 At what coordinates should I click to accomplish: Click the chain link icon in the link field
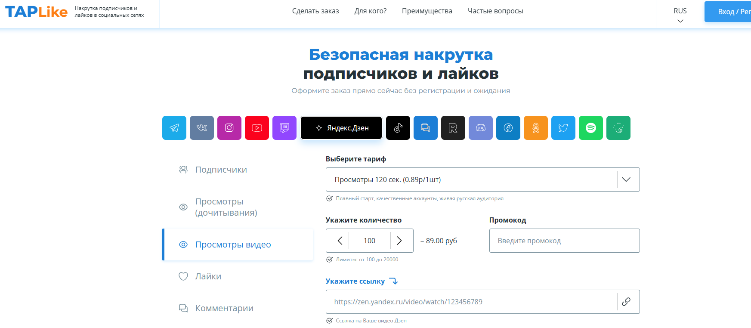626,302
